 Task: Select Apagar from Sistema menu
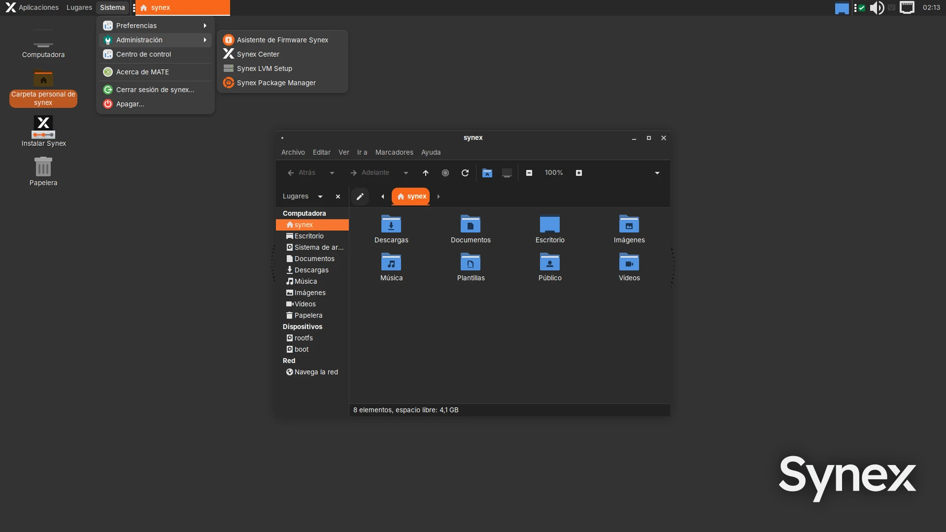(155, 104)
